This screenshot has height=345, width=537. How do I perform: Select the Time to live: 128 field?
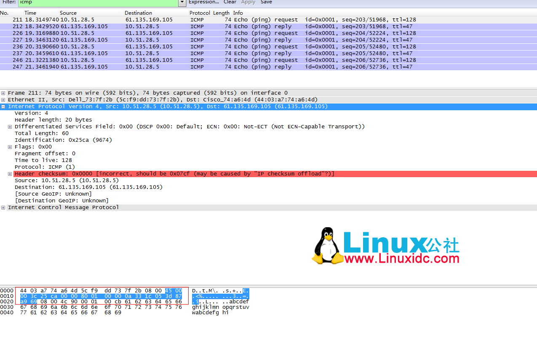tap(51, 160)
